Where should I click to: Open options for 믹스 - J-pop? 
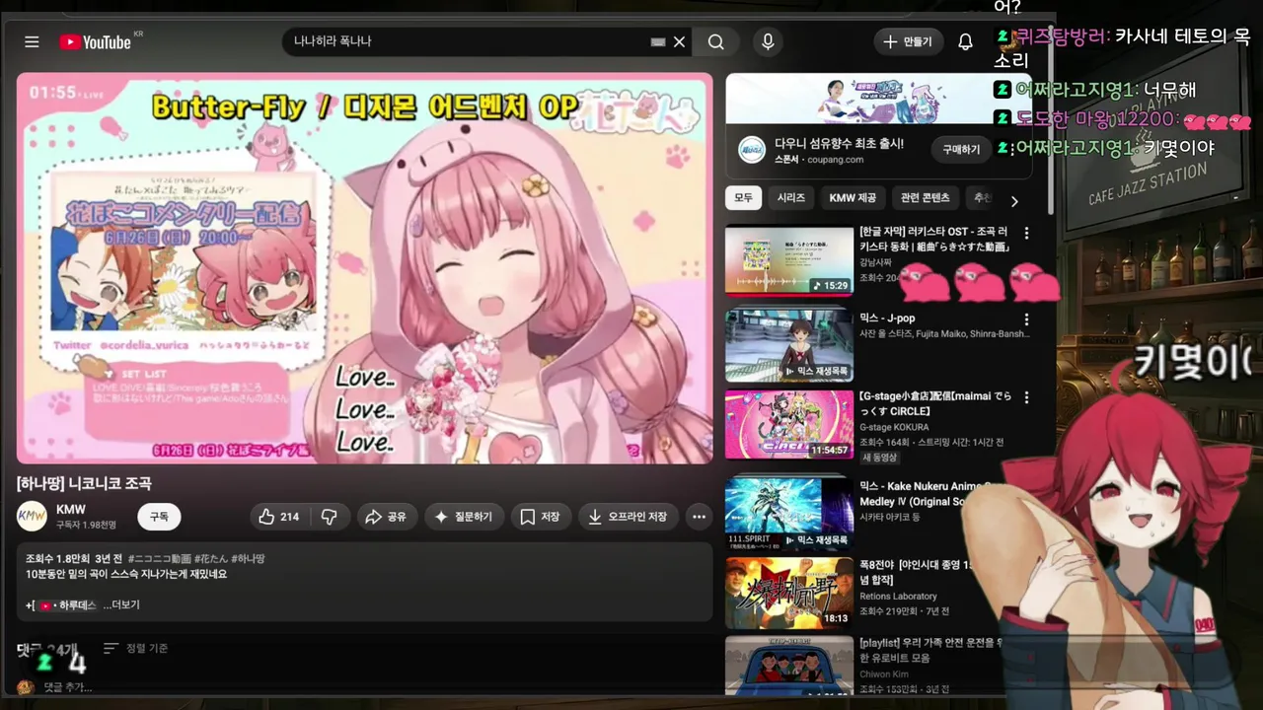(1026, 319)
